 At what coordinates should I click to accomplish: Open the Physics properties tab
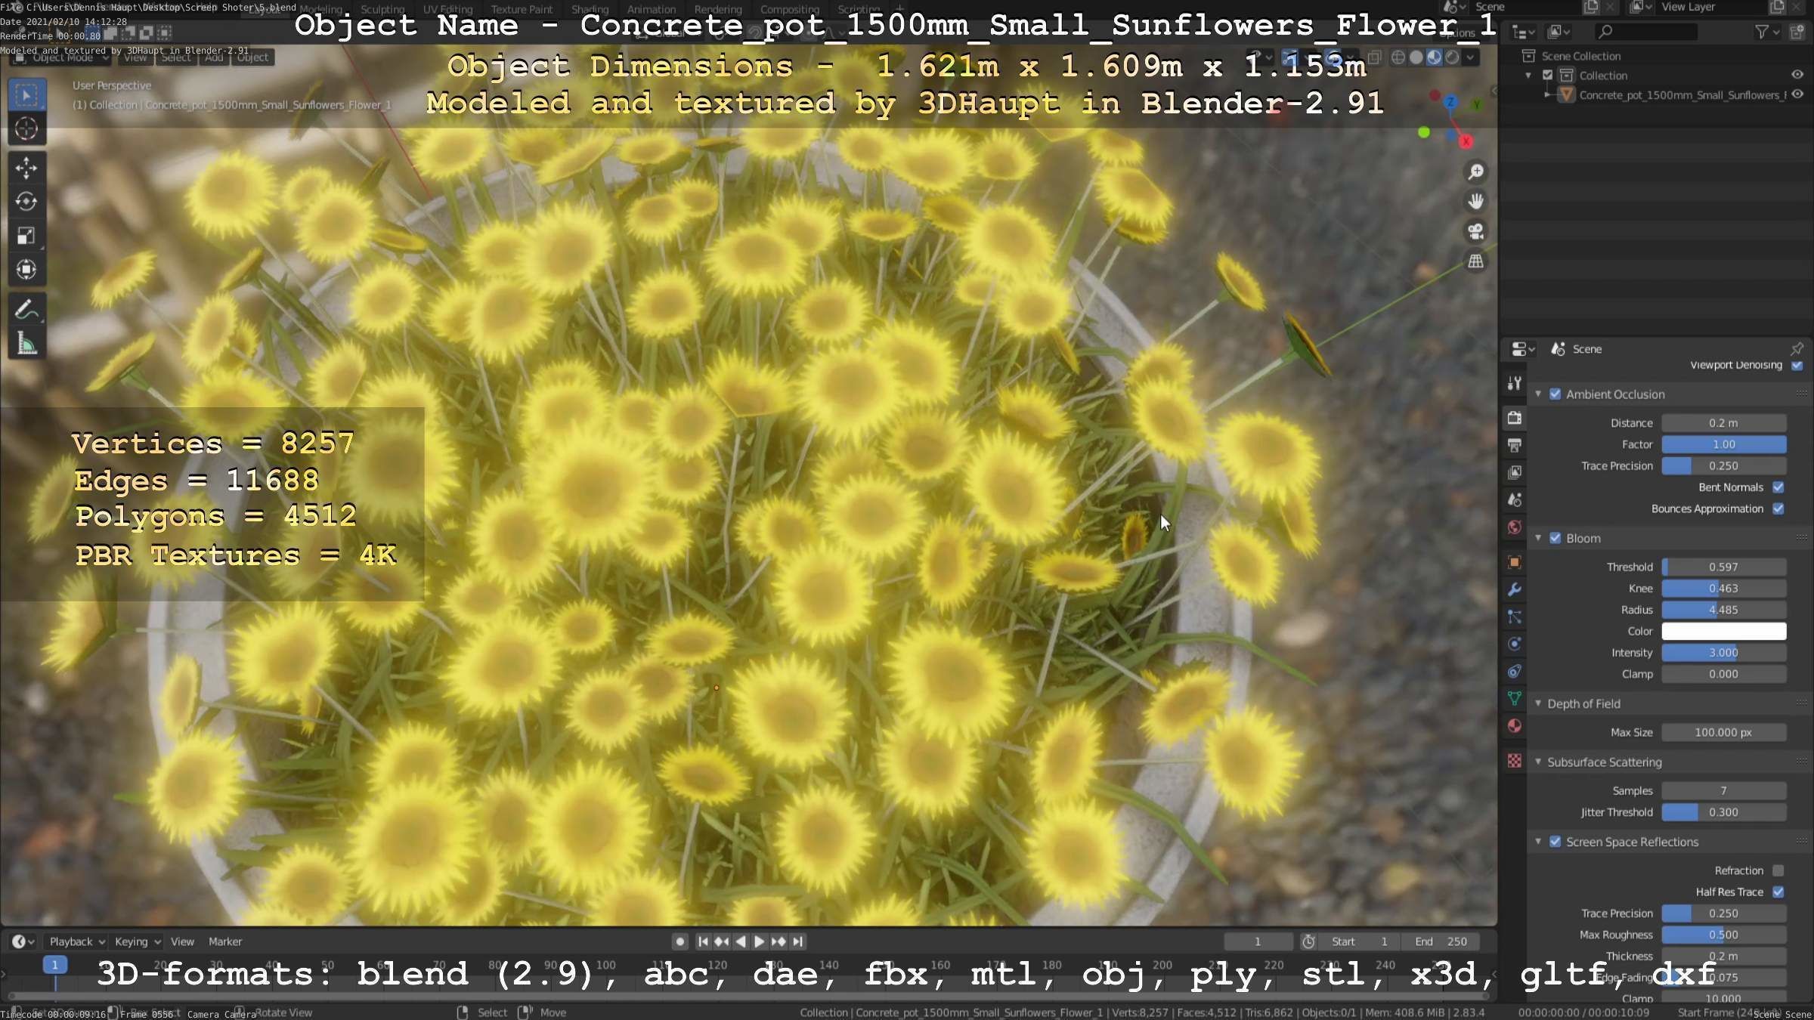click(x=1514, y=644)
